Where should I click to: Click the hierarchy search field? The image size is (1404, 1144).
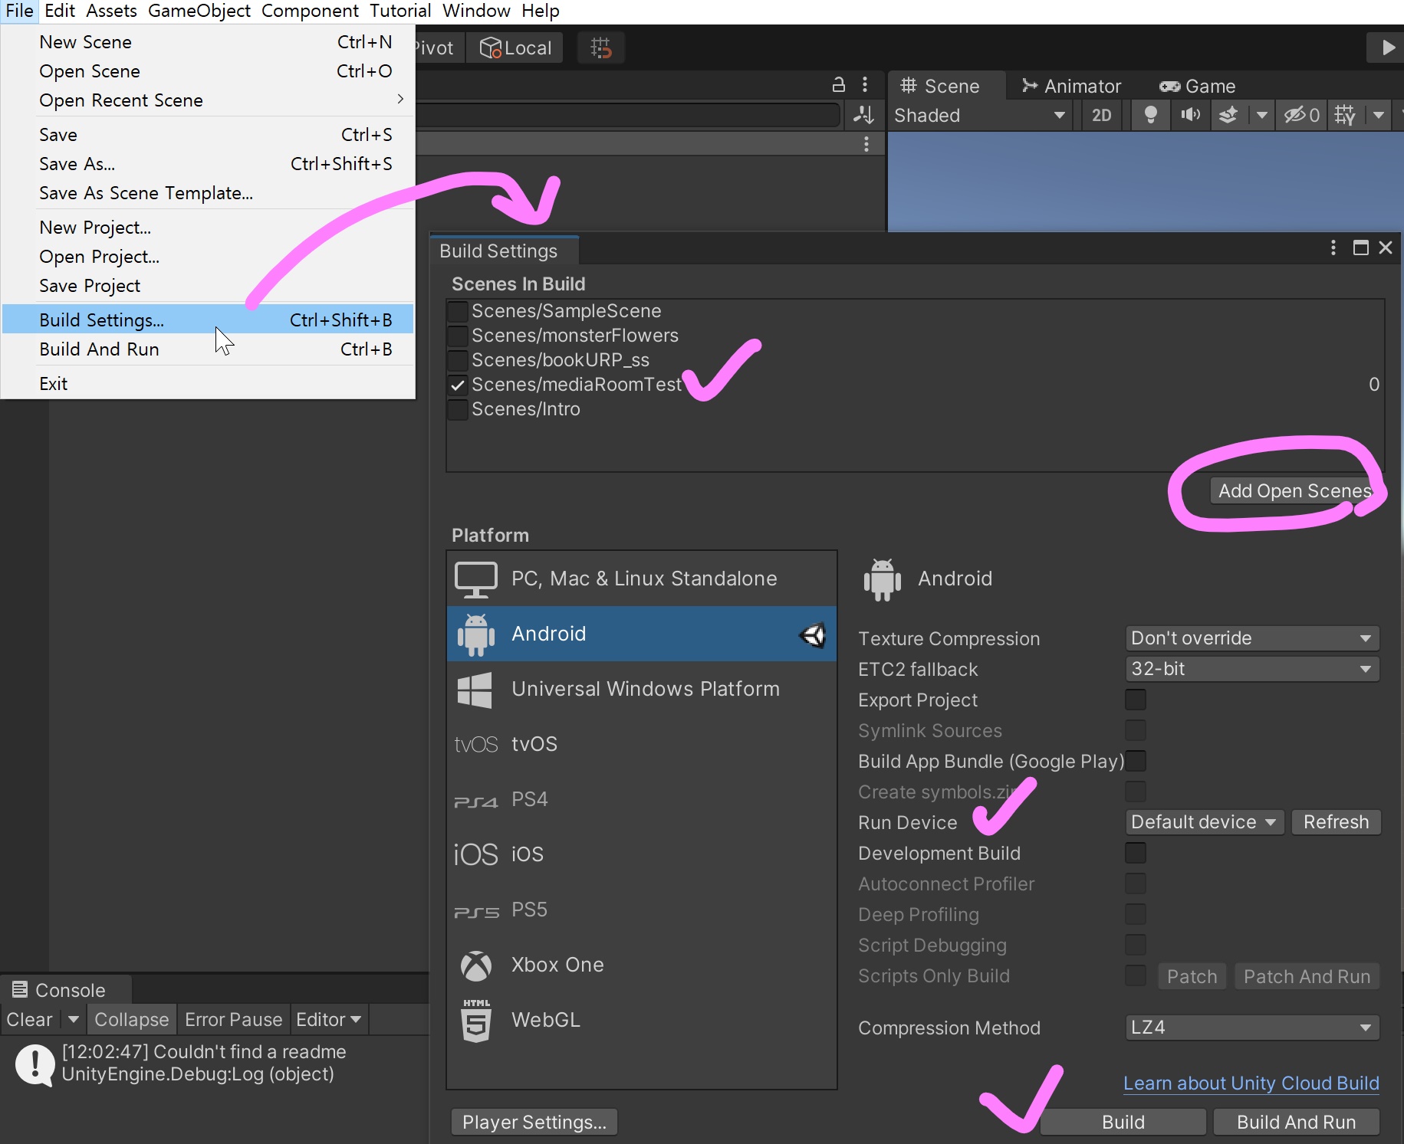pos(629,115)
